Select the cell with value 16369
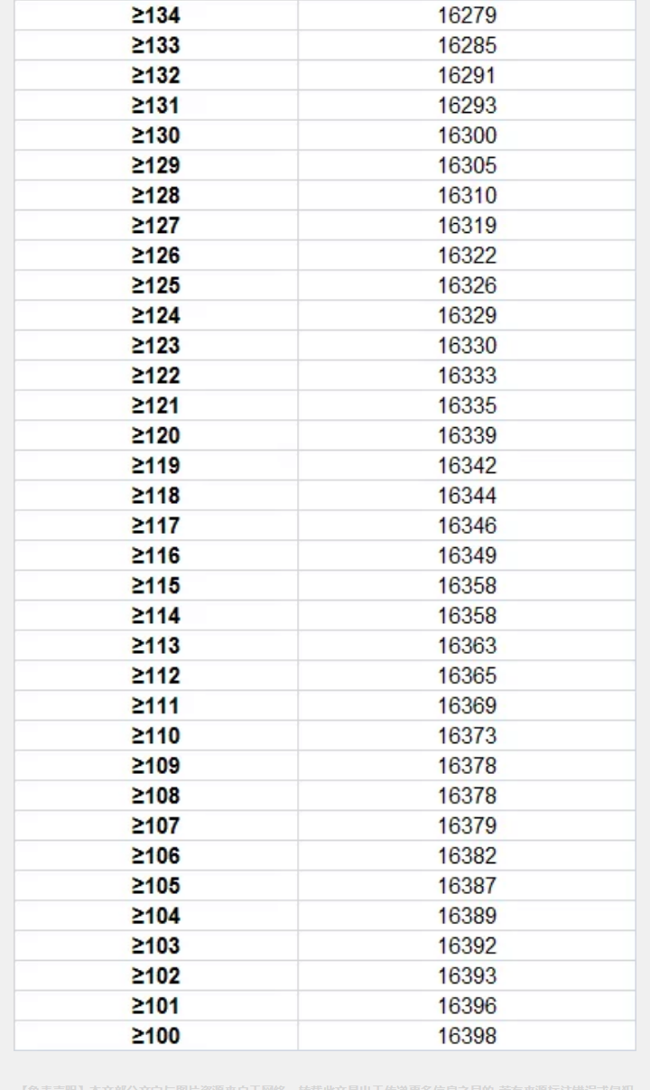The width and height of the screenshot is (650, 1090). [x=467, y=705]
